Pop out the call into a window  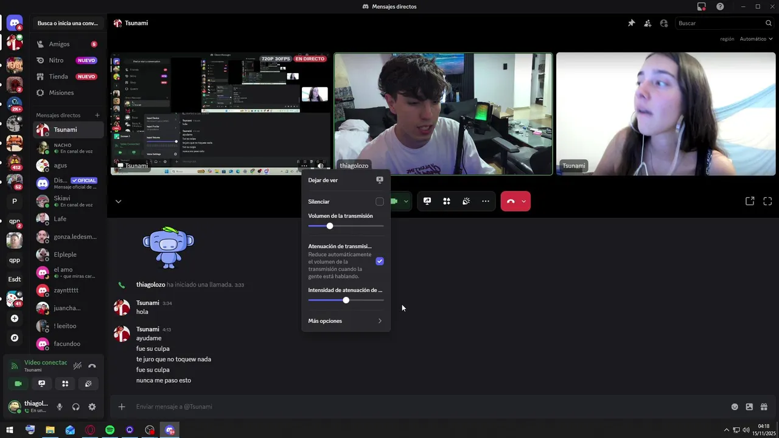[x=750, y=201]
